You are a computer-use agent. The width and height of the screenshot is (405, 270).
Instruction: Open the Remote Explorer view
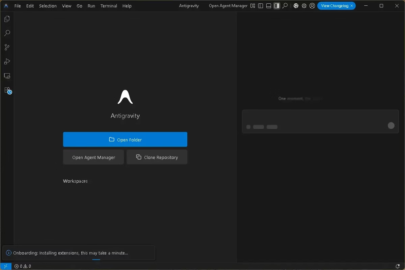tap(7, 76)
